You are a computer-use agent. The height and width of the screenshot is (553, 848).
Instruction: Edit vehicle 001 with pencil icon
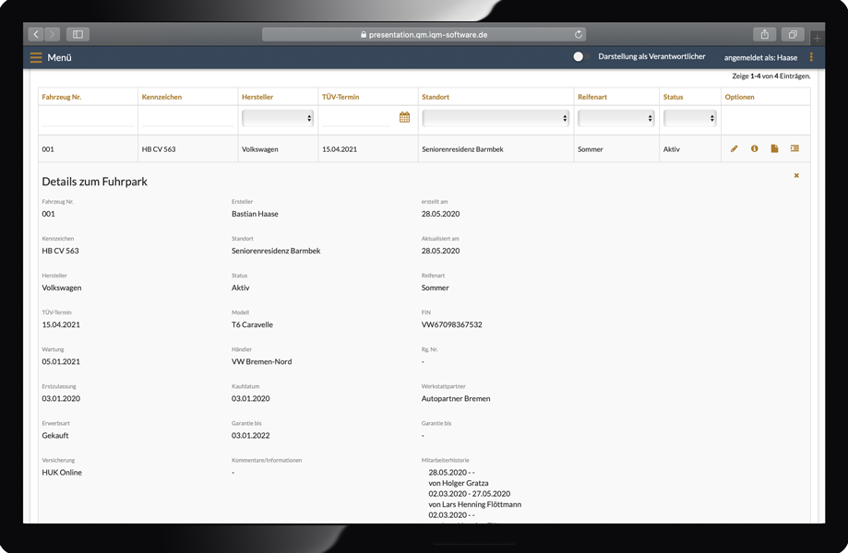tap(734, 148)
